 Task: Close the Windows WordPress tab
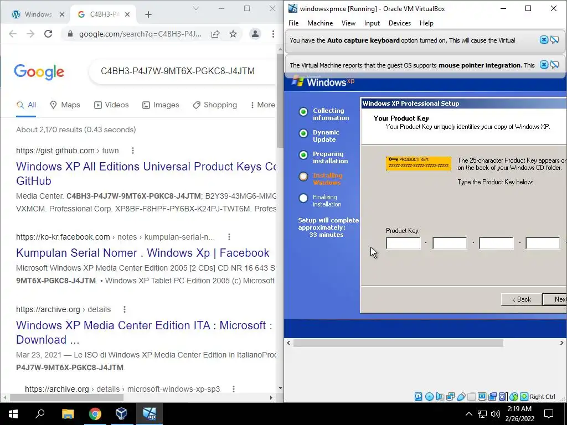point(62,14)
